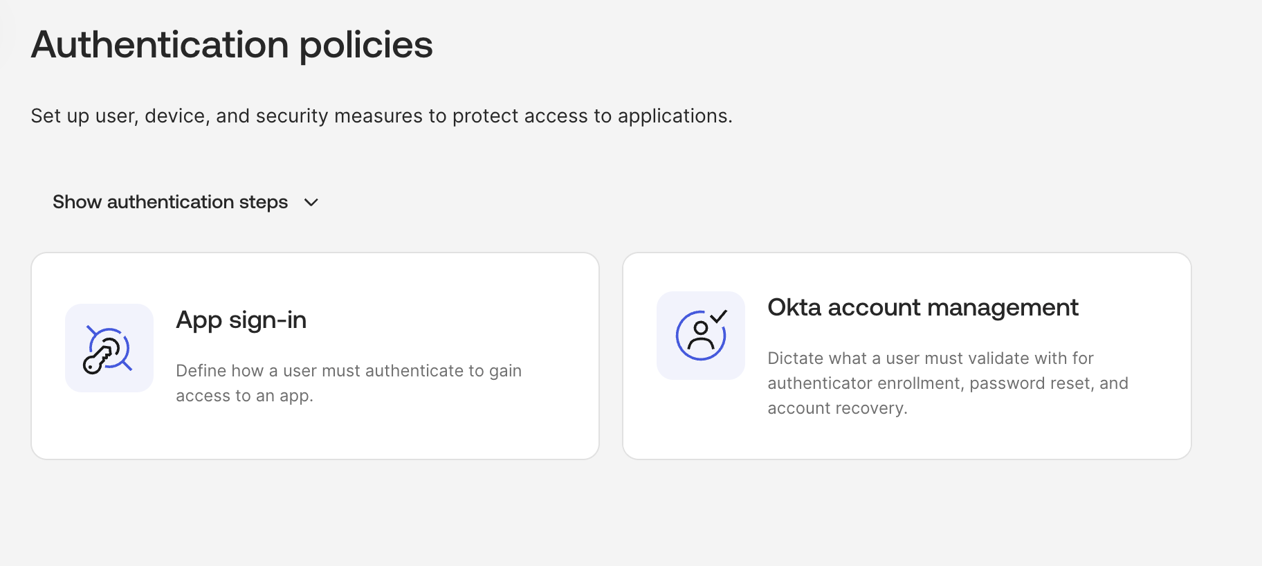Image resolution: width=1262 pixels, height=566 pixels.
Task: Select the Authentication policies page heading
Action: [232, 44]
